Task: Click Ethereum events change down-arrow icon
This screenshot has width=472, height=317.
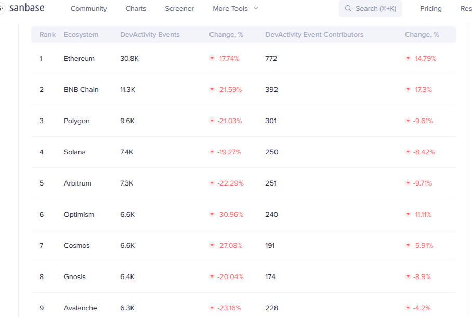Action: click(212, 58)
